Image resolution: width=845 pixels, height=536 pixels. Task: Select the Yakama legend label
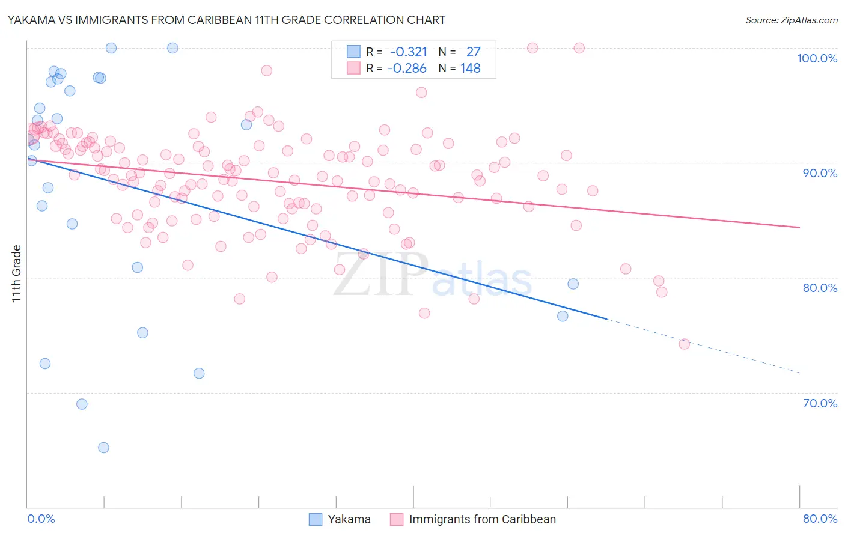tap(349, 519)
